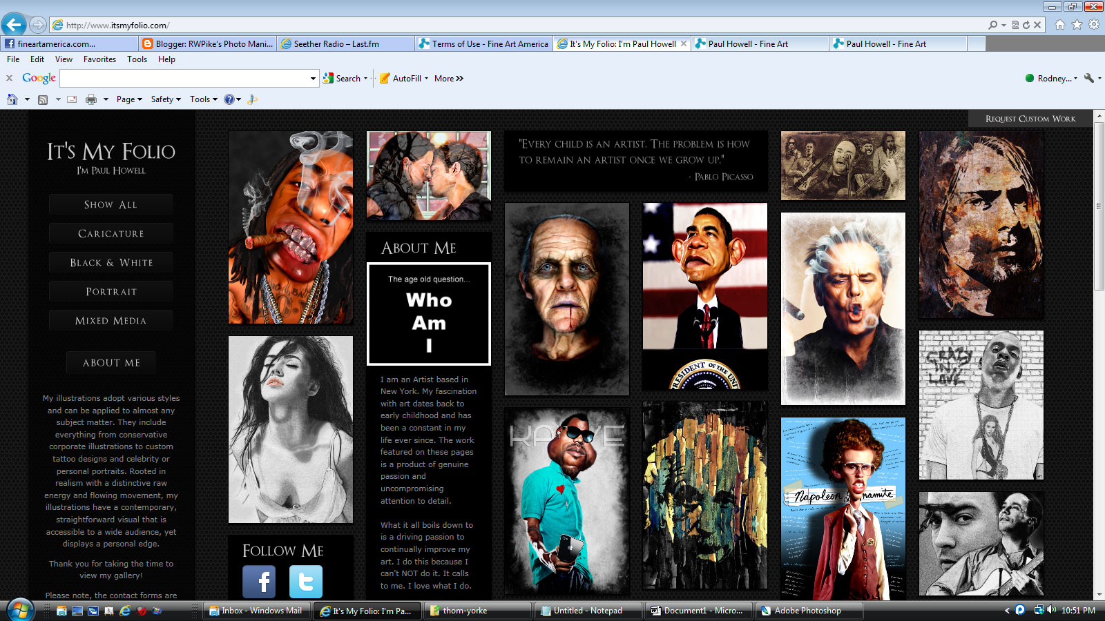Click the Google logo on the toolbar
The width and height of the screenshot is (1105, 621).
point(39,78)
